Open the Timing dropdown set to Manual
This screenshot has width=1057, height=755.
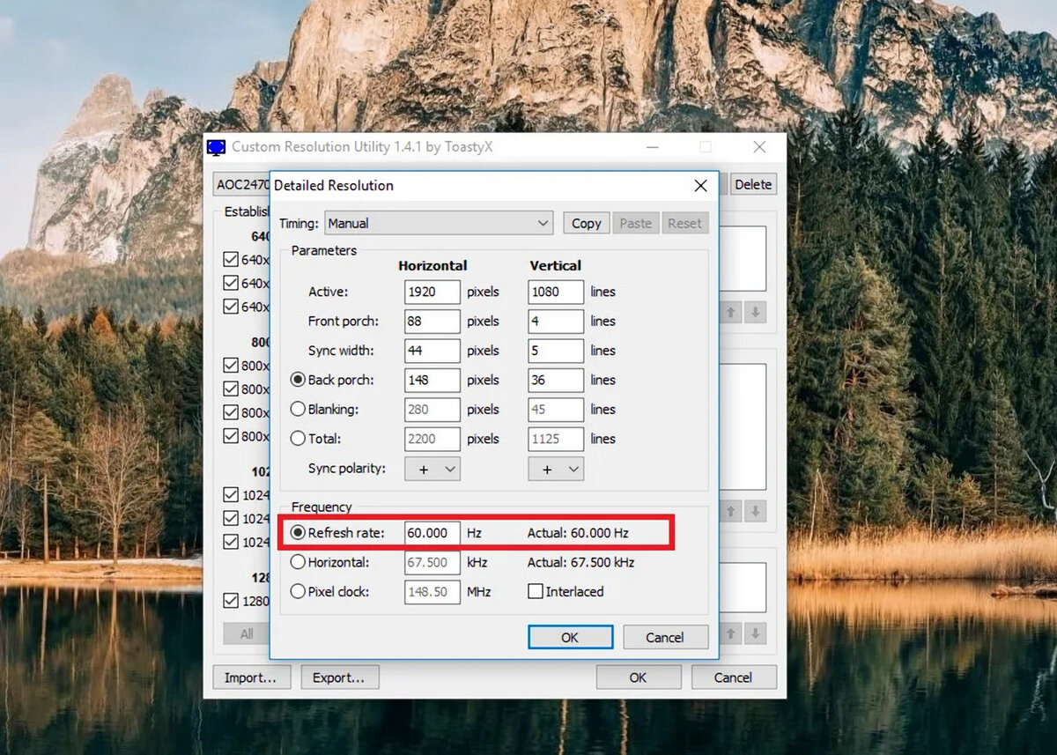[439, 223]
